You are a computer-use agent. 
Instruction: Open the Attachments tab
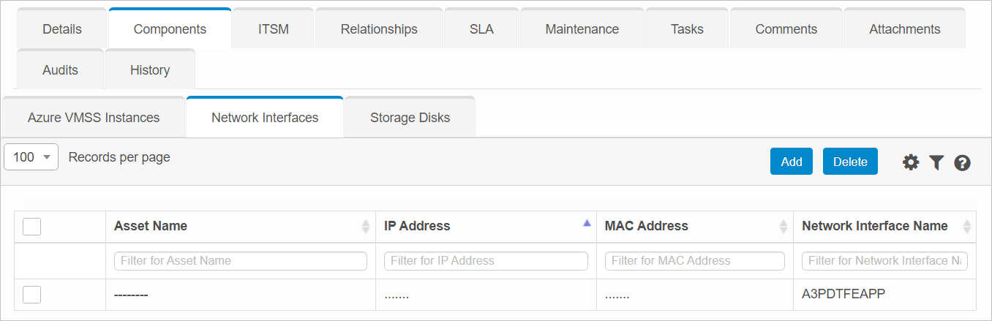click(x=904, y=29)
